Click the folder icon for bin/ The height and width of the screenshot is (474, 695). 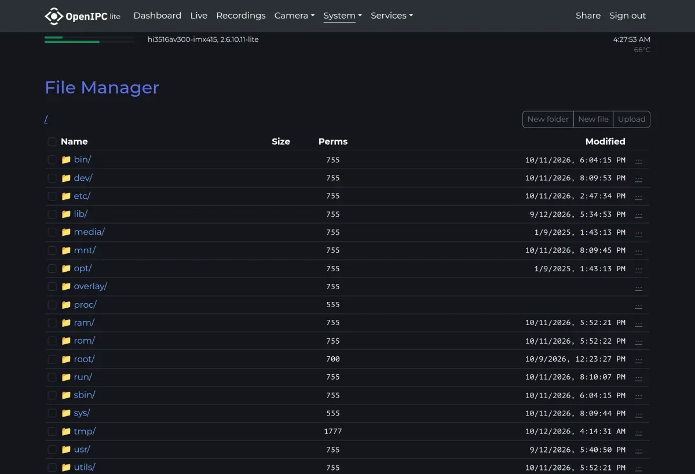coord(66,160)
